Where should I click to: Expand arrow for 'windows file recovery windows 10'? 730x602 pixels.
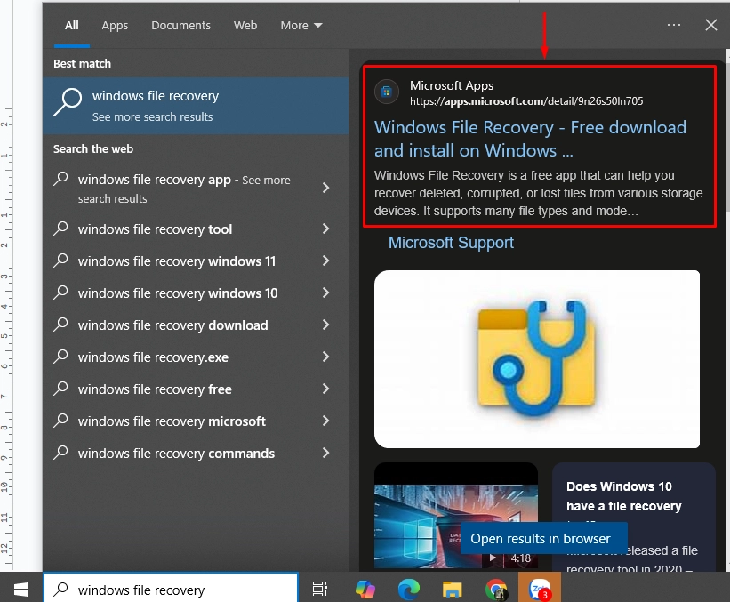click(x=326, y=293)
